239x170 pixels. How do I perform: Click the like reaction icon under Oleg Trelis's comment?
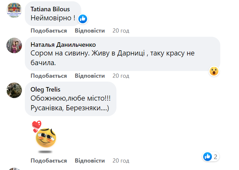point(207,157)
